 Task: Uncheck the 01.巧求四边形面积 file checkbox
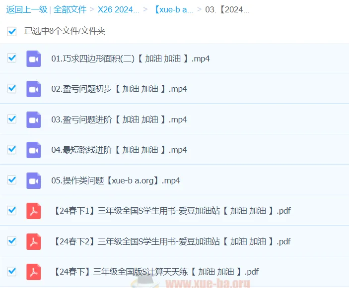tap(12, 58)
